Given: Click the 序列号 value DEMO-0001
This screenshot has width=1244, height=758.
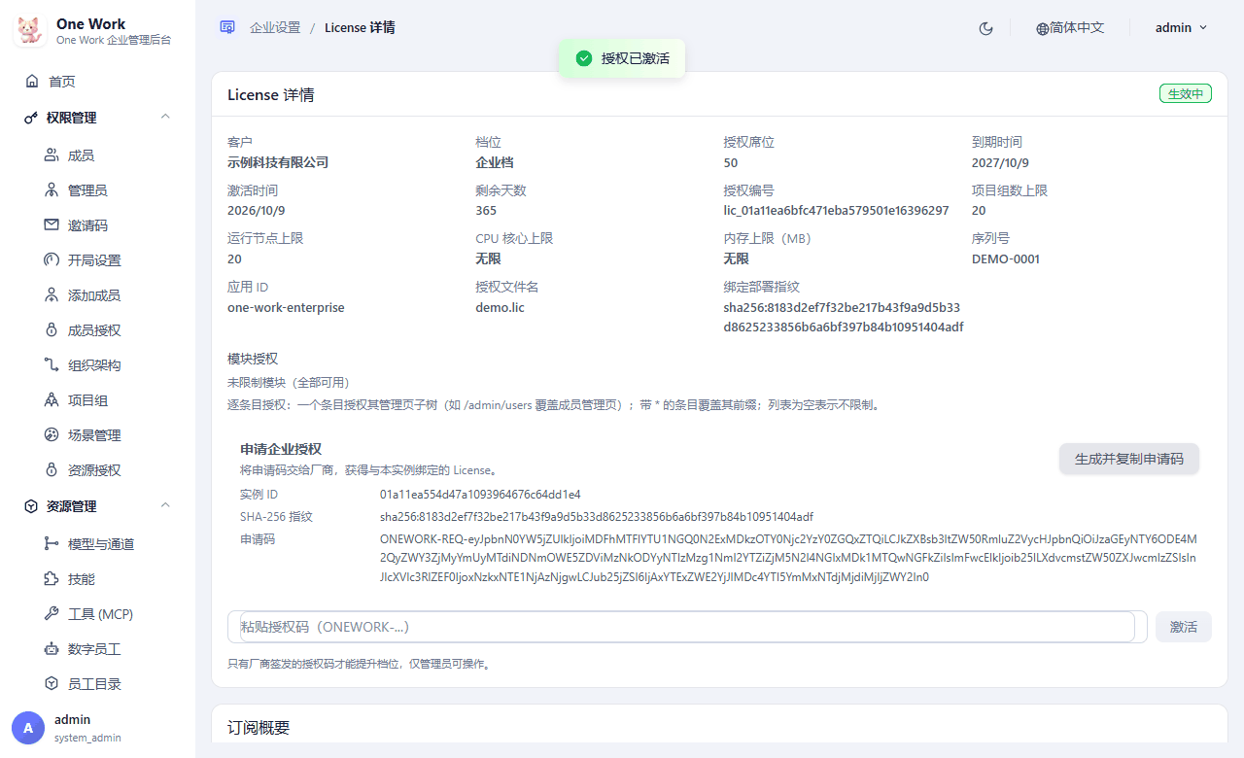Looking at the screenshot, I should click(1006, 259).
